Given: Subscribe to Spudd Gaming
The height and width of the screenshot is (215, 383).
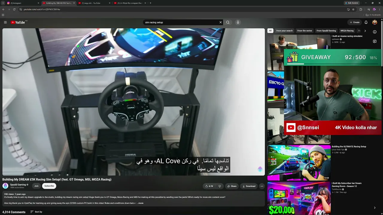Looking at the screenshot, I should pos(49,186).
